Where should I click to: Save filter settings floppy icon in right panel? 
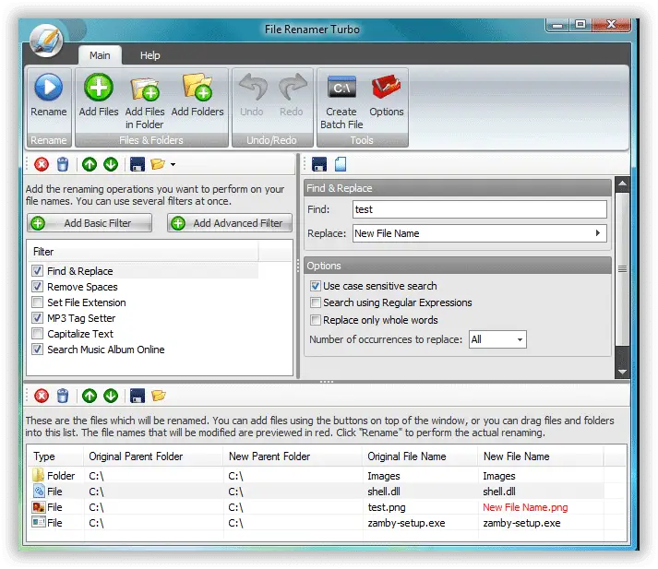(319, 164)
